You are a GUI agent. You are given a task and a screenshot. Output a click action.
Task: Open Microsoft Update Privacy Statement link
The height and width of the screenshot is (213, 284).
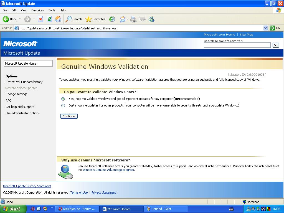tap(27, 186)
